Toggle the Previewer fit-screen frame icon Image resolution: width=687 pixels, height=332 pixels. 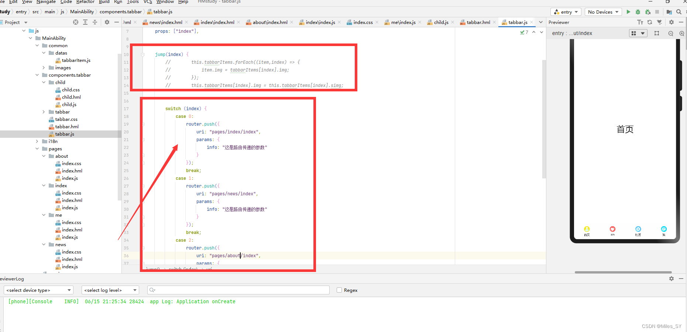click(657, 33)
